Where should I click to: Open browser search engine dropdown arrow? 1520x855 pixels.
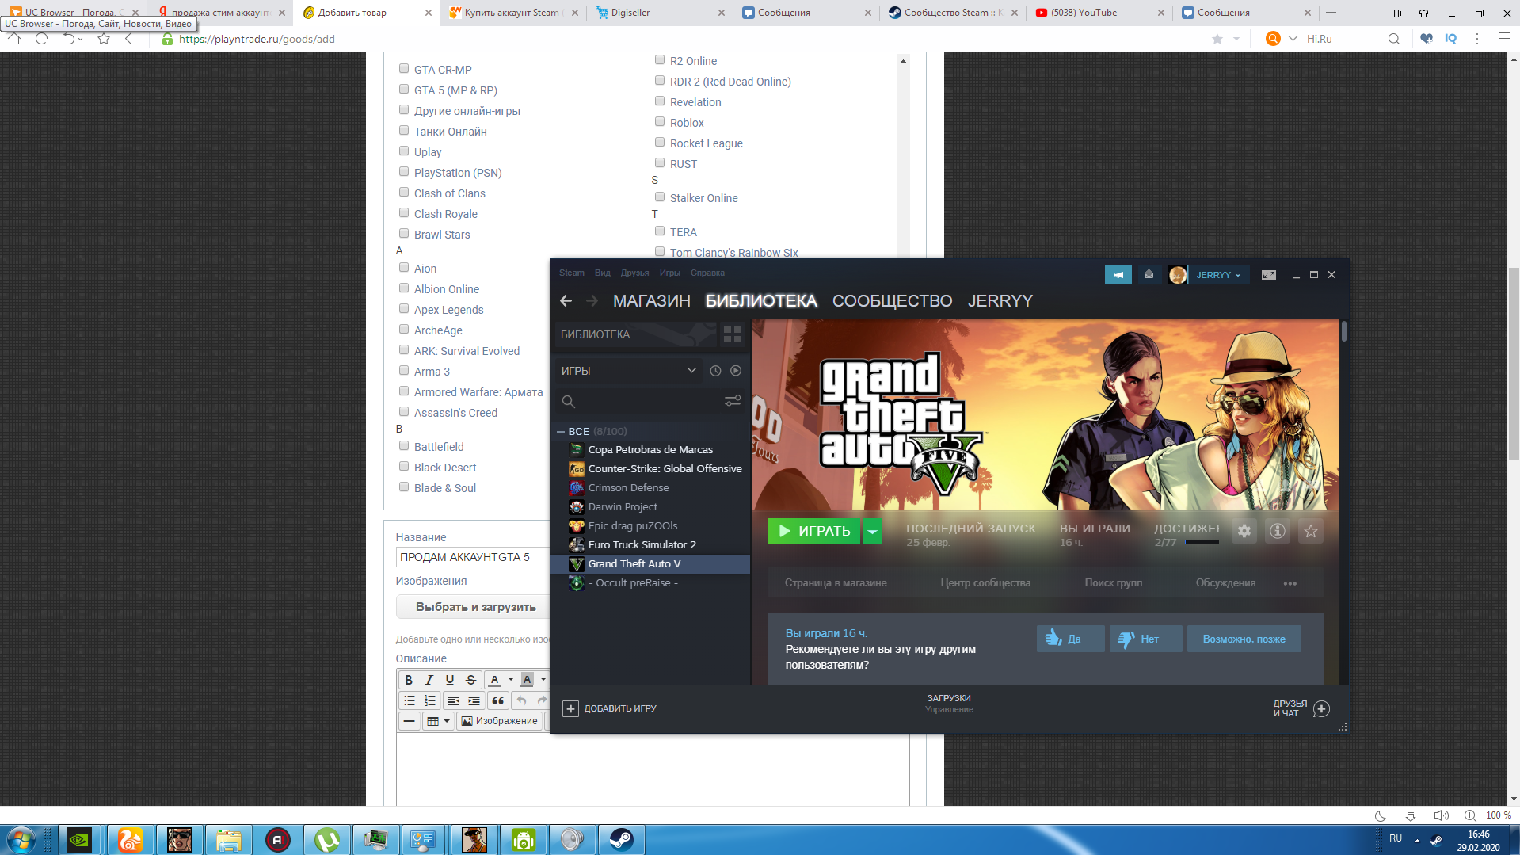point(1293,39)
